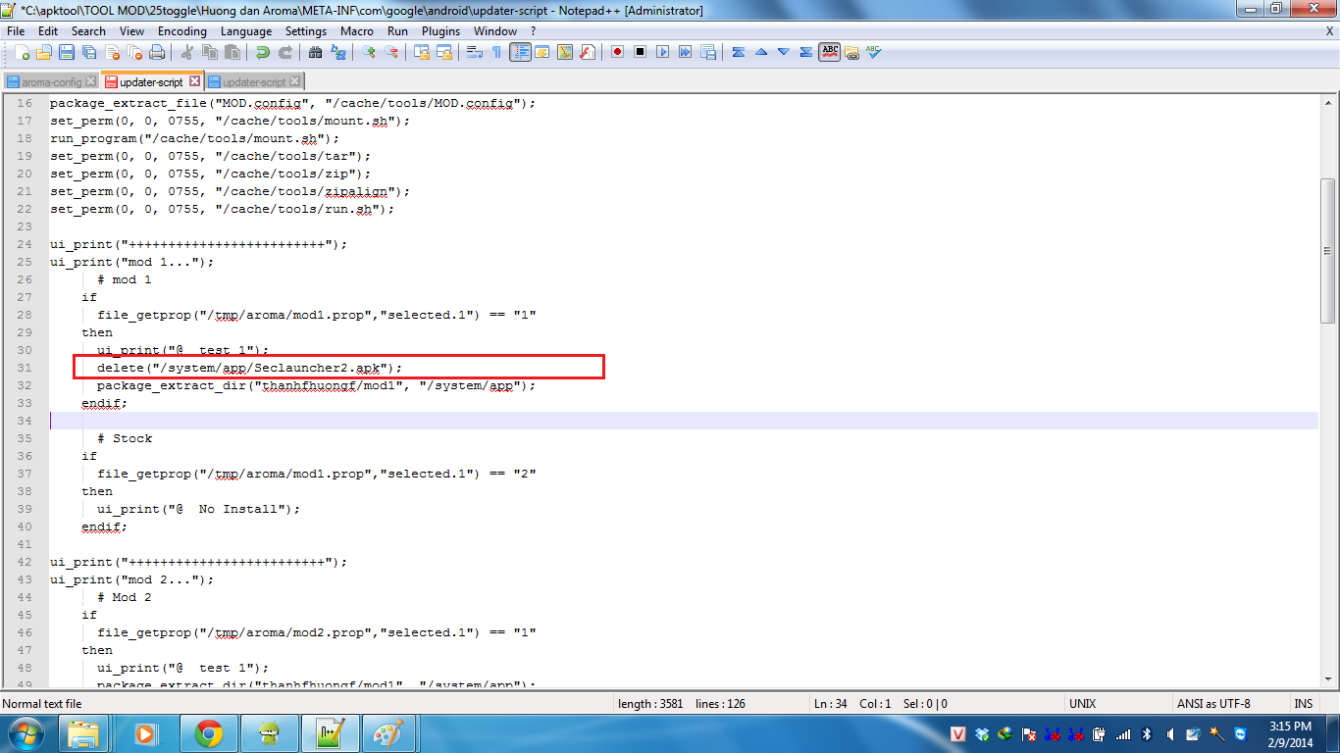Toggle Show All Characters pilcrow icon
The height and width of the screenshot is (753, 1340).
[x=496, y=52]
